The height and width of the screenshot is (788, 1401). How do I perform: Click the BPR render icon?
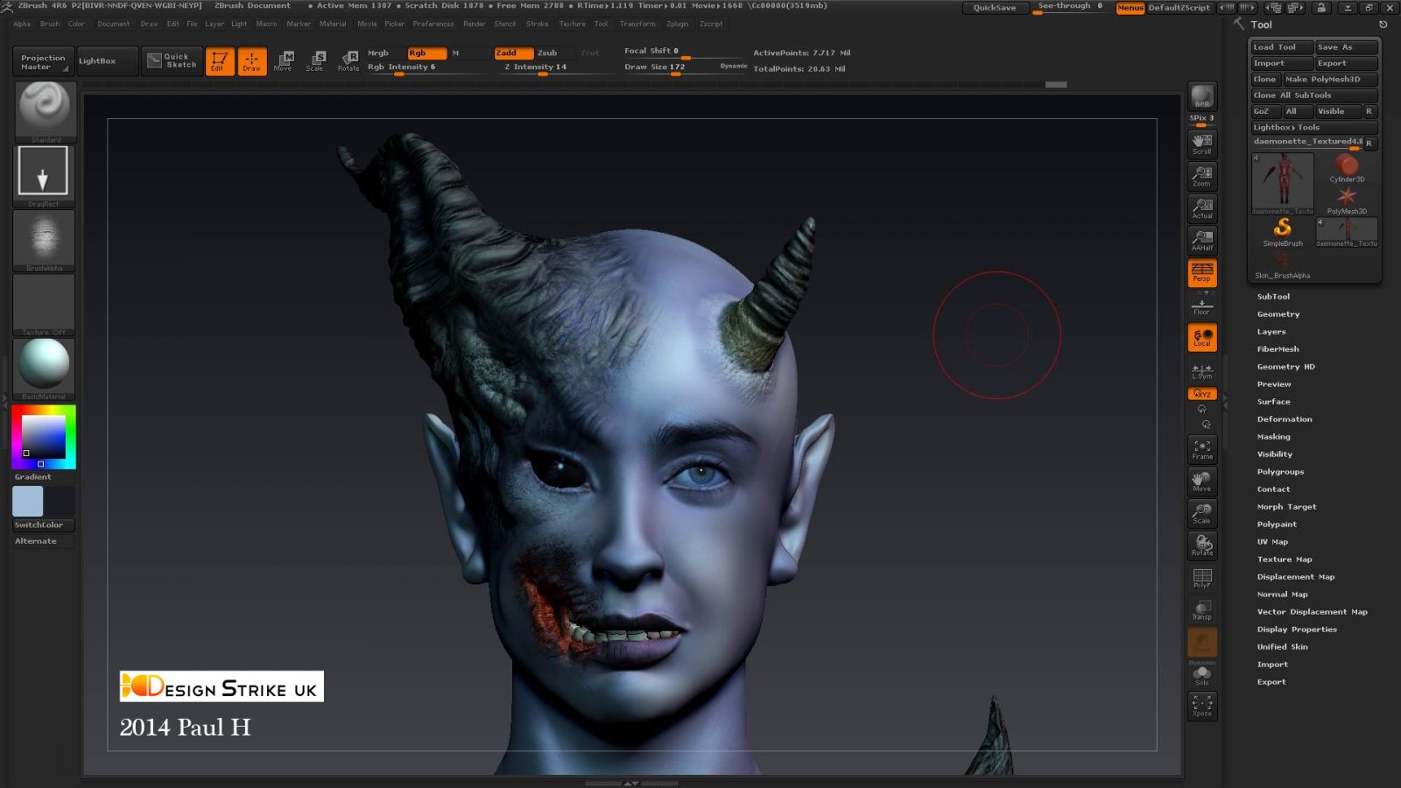click(1202, 96)
